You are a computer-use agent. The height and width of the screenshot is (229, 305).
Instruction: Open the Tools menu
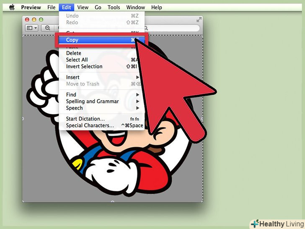click(114, 8)
